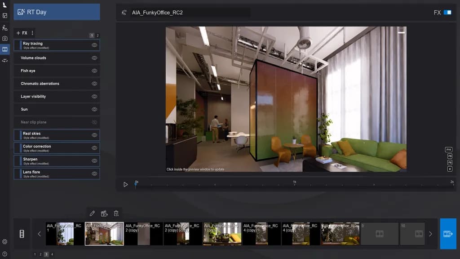Open Photo mode with the camera icon
The height and width of the screenshot is (259, 460).
click(5, 39)
